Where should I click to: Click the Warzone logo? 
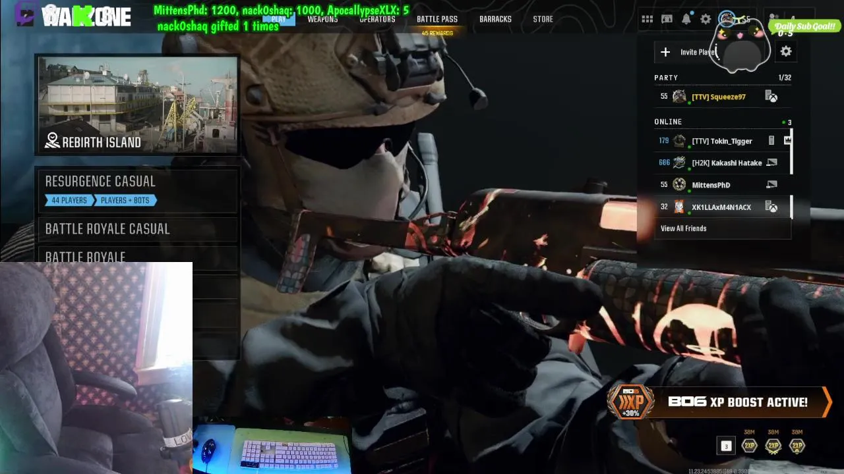(x=86, y=17)
